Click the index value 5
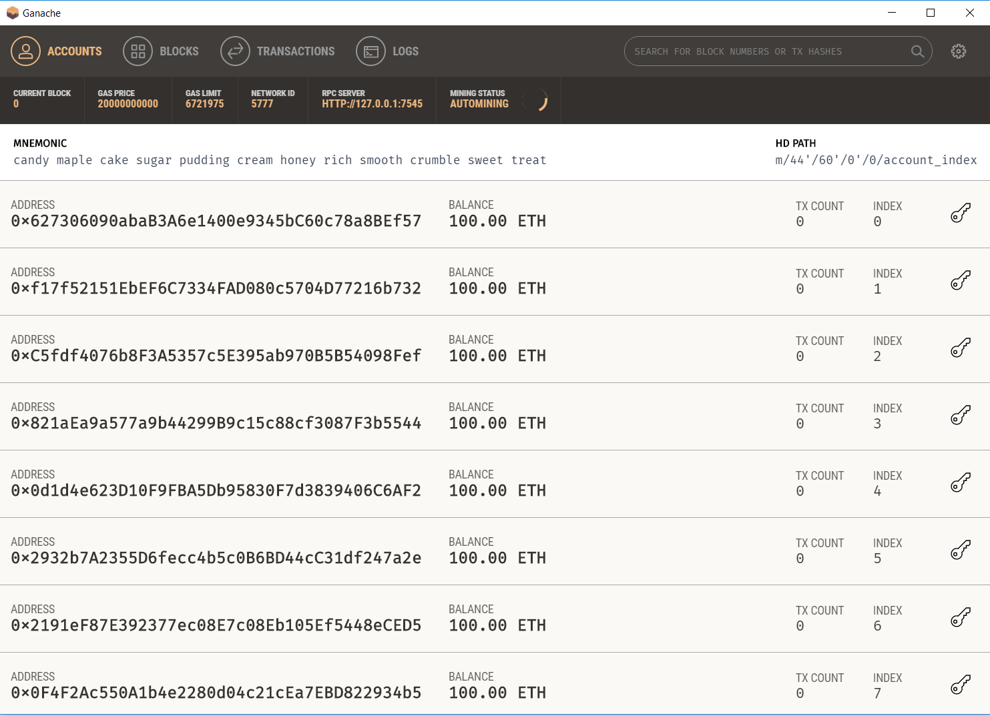Viewport: 990px width, 716px height. coord(877,559)
